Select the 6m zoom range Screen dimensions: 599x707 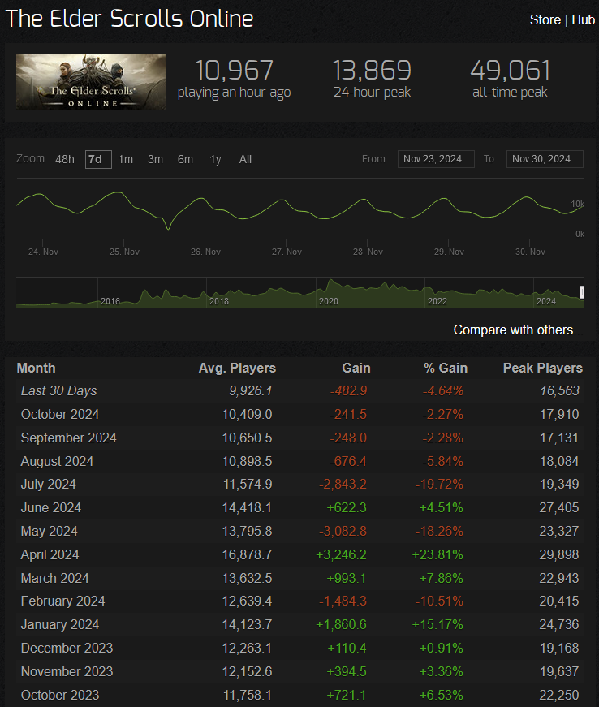point(185,159)
